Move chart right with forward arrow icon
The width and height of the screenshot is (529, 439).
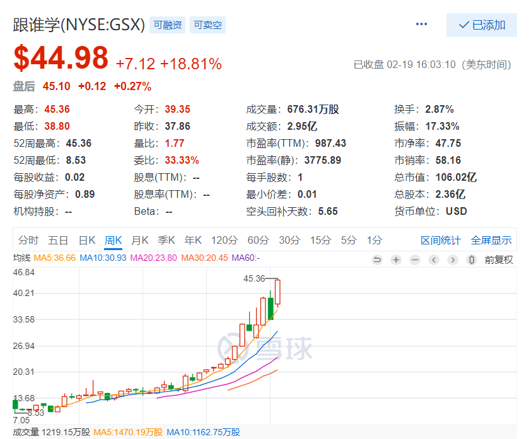pyautogui.click(x=453, y=259)
